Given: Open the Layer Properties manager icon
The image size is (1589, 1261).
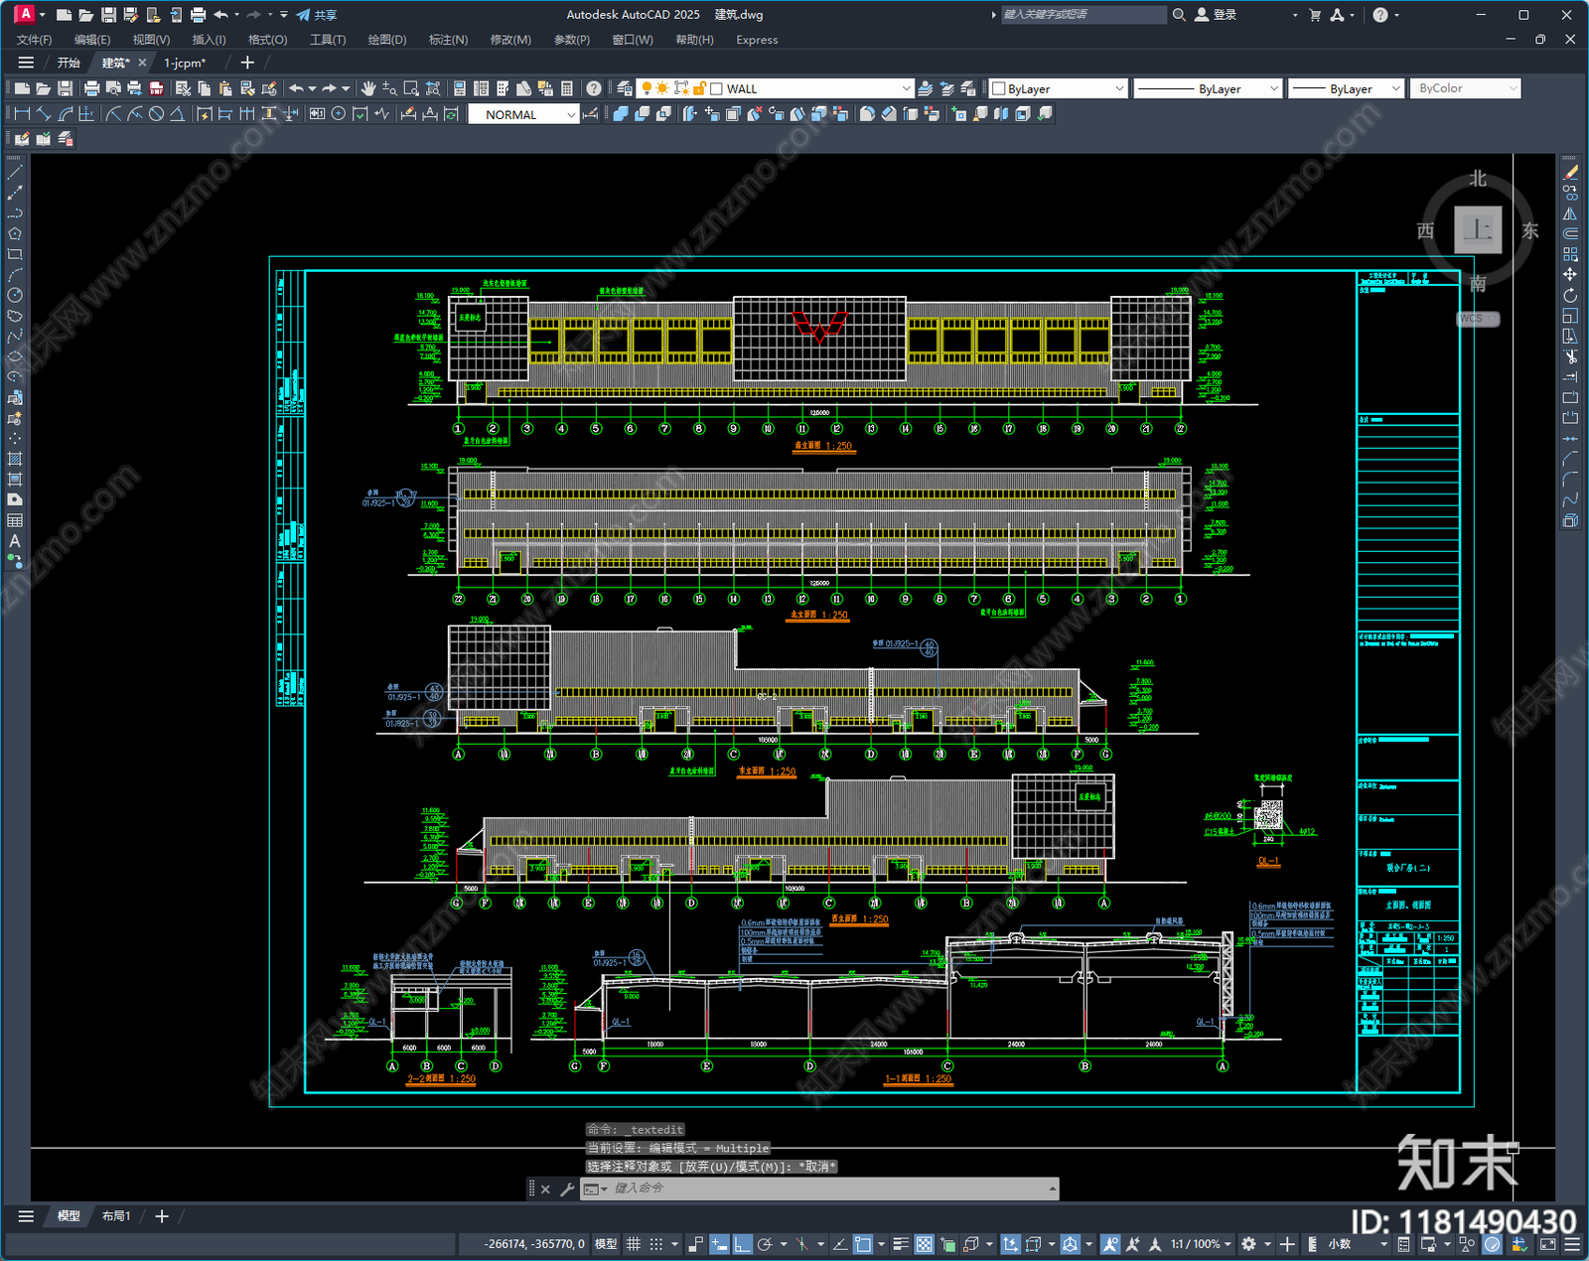Looking at the screenshot, I should tap(624, 88).
